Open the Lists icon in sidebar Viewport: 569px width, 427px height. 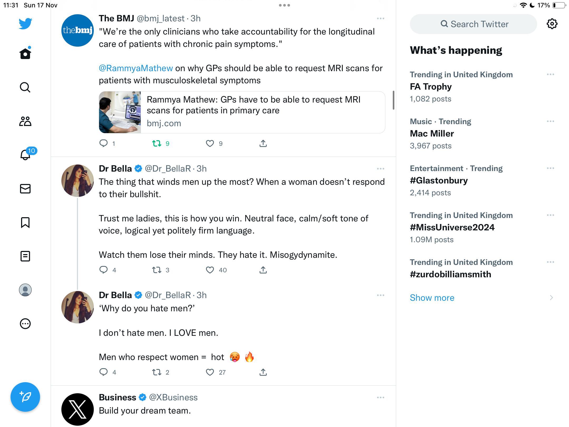click(x=25, y=256)
